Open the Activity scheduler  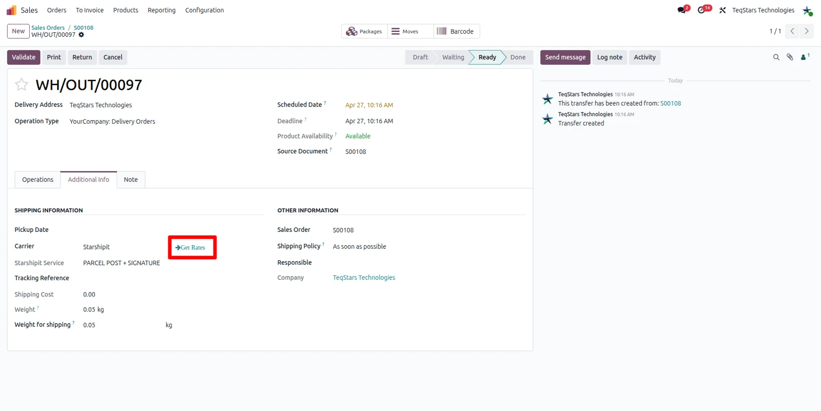[644, 57]
